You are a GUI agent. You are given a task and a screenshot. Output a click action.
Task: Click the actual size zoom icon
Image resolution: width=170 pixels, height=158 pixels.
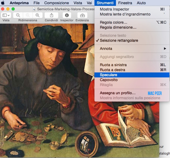(x=27, y=15)
